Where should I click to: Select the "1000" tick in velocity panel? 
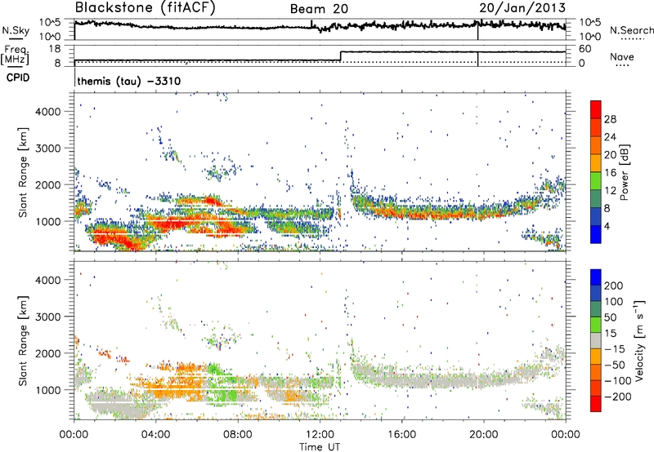(x=48, y=390)
